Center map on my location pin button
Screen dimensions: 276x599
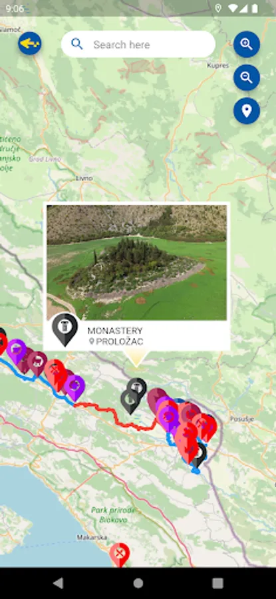coord(247,110)
